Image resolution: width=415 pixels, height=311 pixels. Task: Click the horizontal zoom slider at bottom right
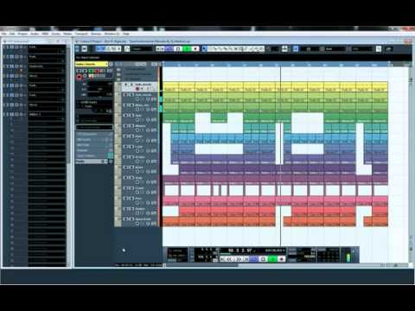pos(396,265)
